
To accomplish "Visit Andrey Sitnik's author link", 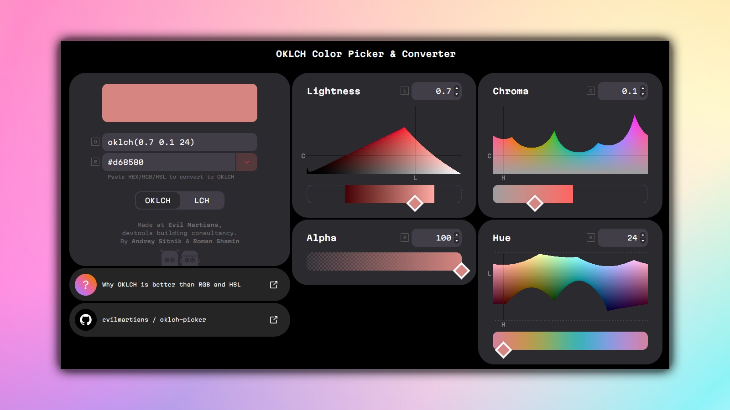I will click(x=156, y=241).
